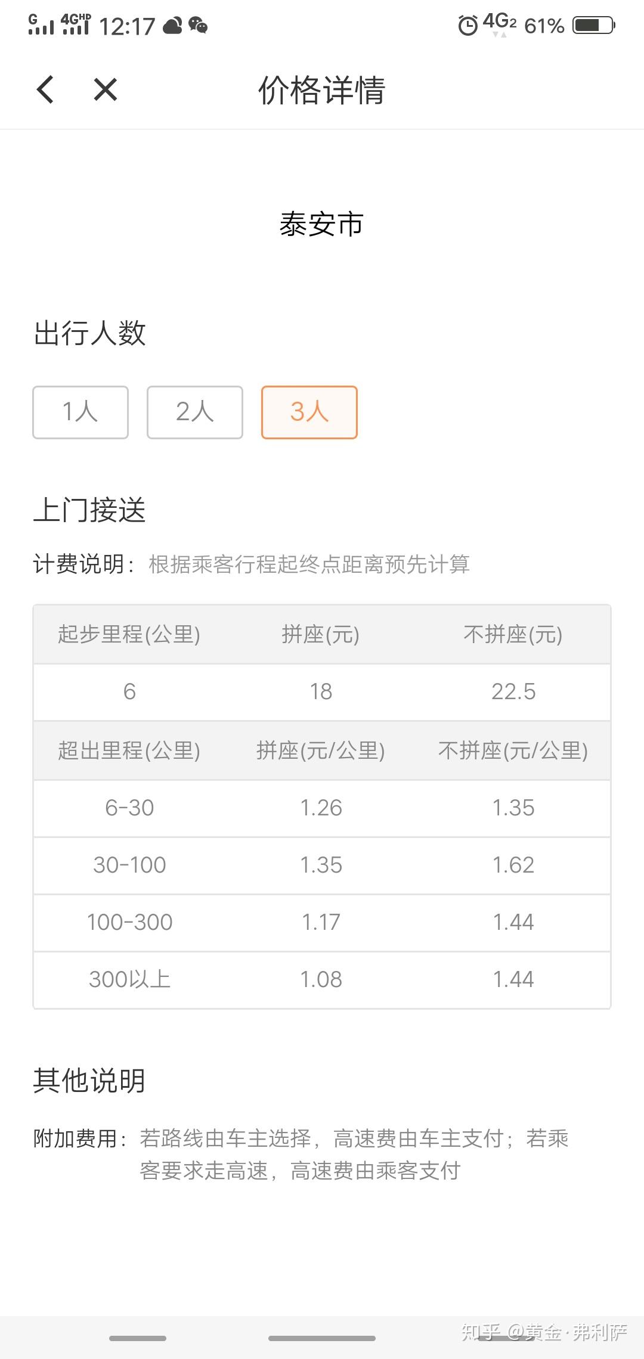Tap the 22.5 non-carpool starting price
The width and height of the screenshot is (644, 1359).
click(513, 691)
